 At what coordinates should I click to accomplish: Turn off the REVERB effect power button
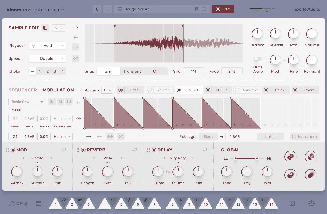[x=83, y=150]
